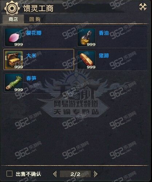Image resolution: width=152 pixels, height=182 pixels.
Task: Click the 大米 item name
Action: tap(31, 56)
